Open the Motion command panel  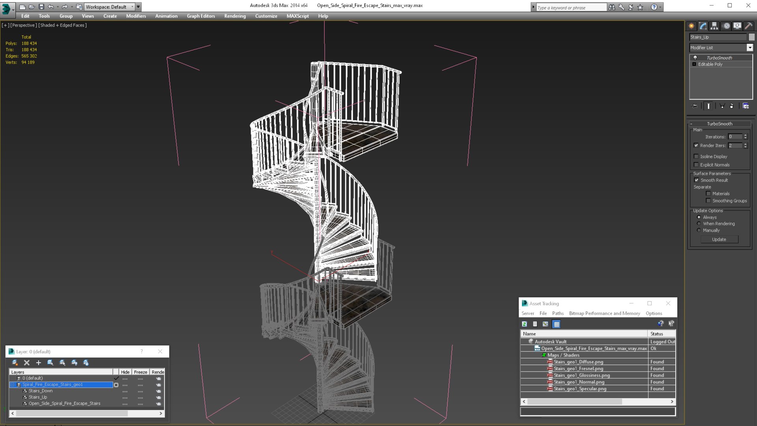726,26
